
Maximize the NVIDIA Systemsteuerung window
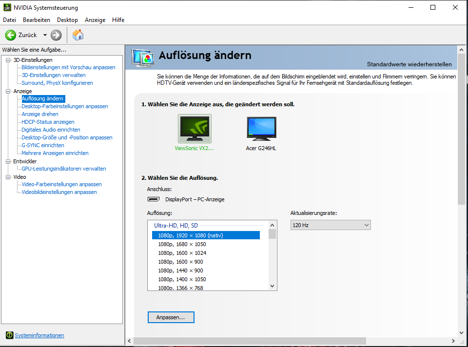click(x=433, y=7)
